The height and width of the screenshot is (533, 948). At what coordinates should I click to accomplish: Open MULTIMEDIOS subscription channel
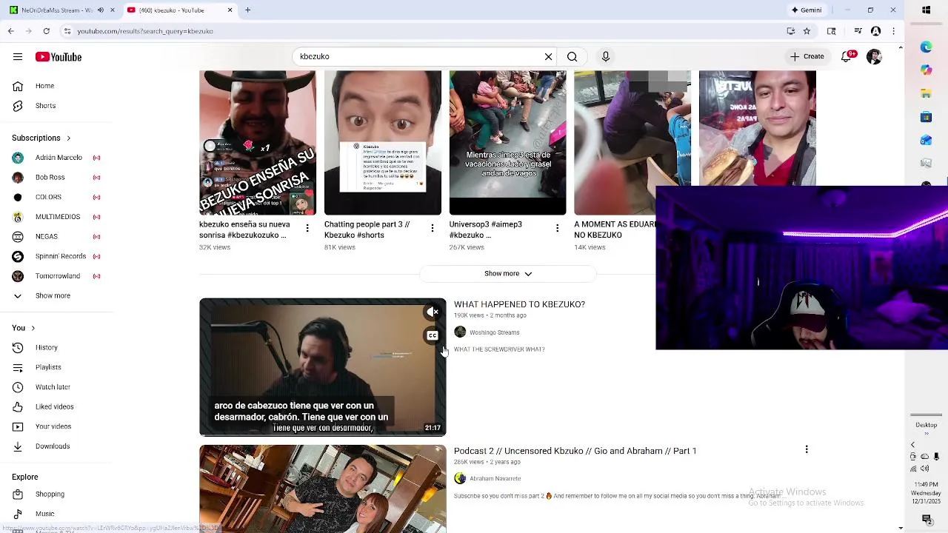click(x=58, y=217)
